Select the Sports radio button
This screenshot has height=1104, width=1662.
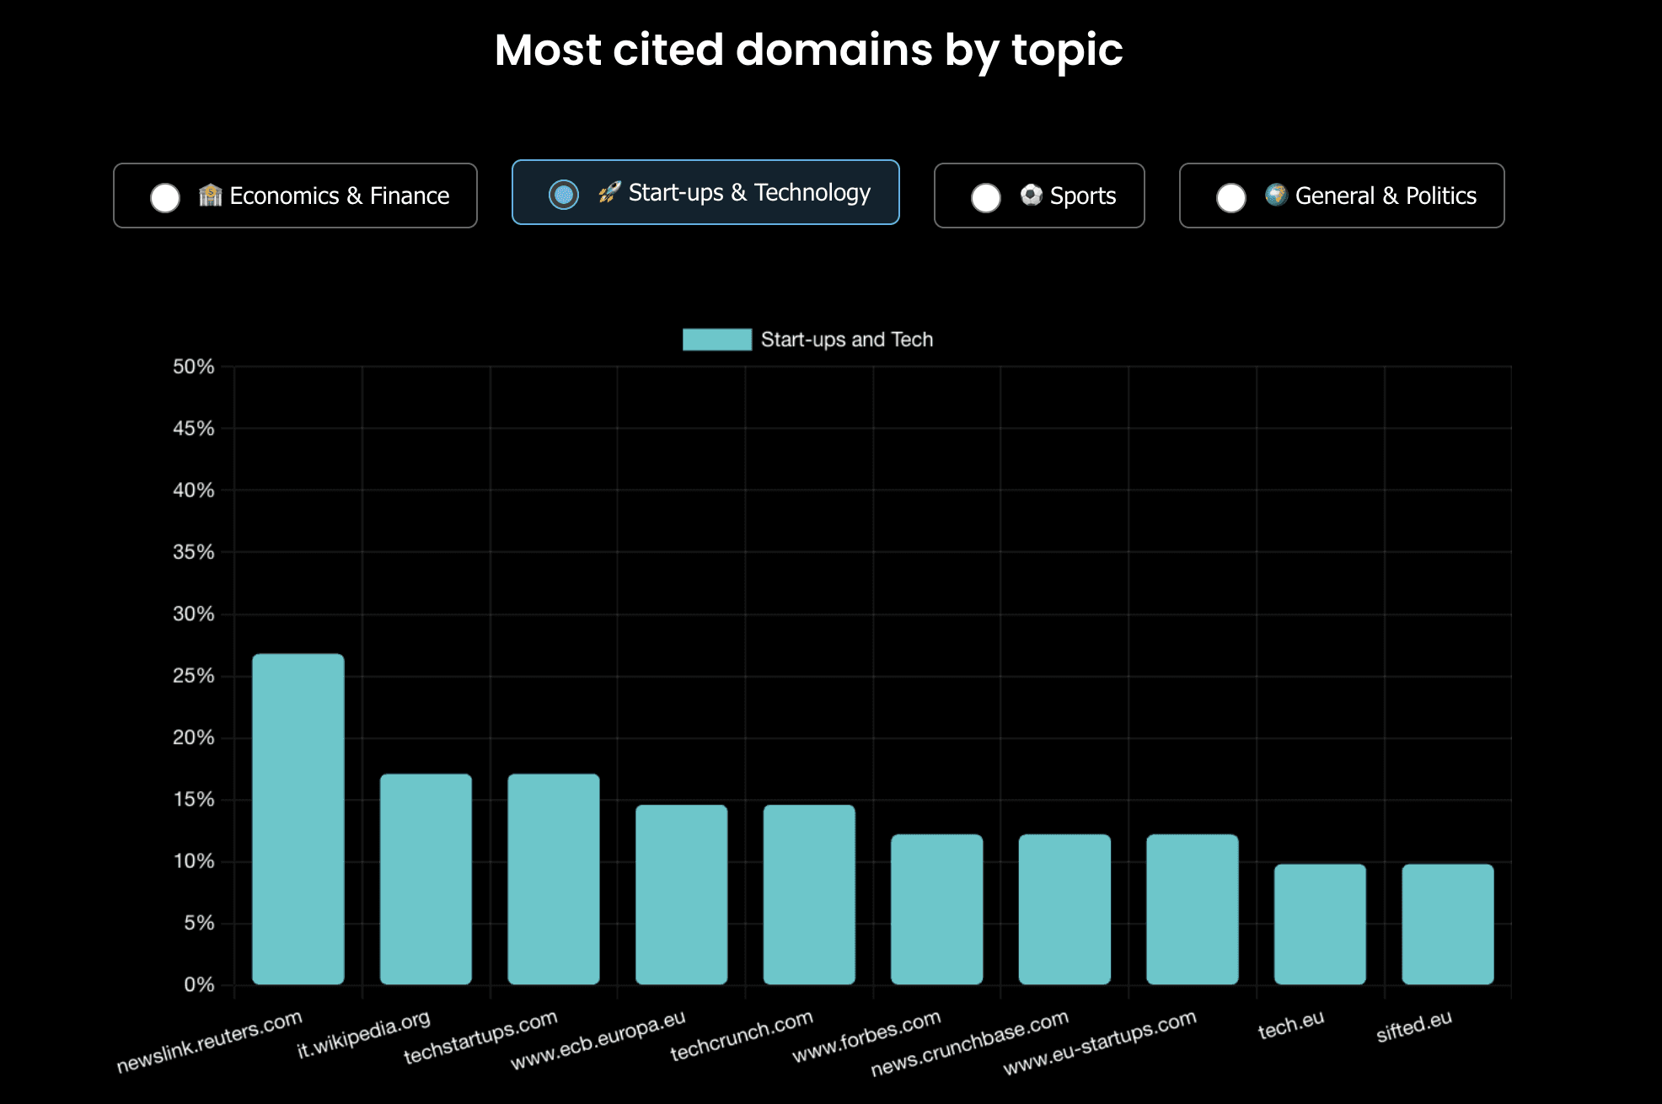pyautogui.click(x=986, y=196)
